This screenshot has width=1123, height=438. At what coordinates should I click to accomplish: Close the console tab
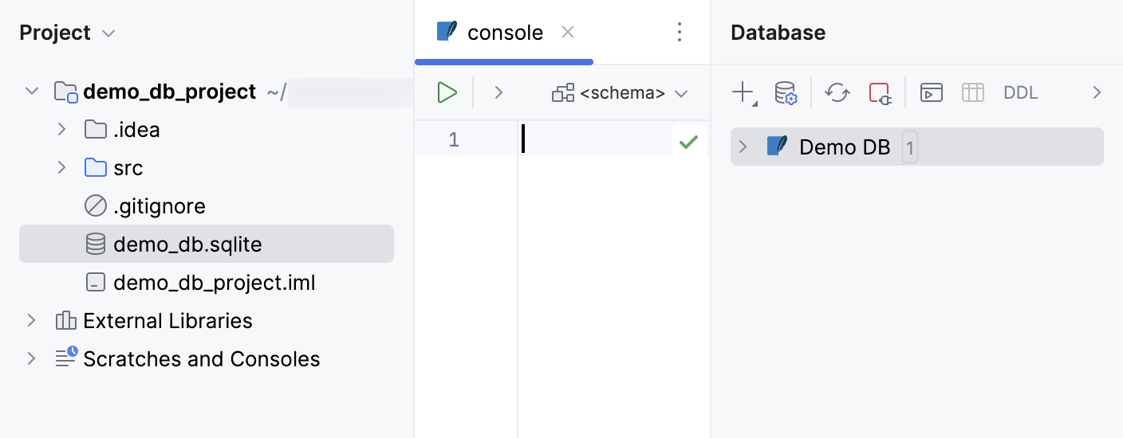568,32
